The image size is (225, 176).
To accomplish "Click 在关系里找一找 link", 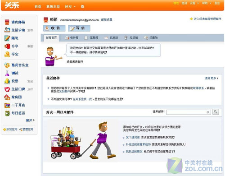I will click(82, 99).
